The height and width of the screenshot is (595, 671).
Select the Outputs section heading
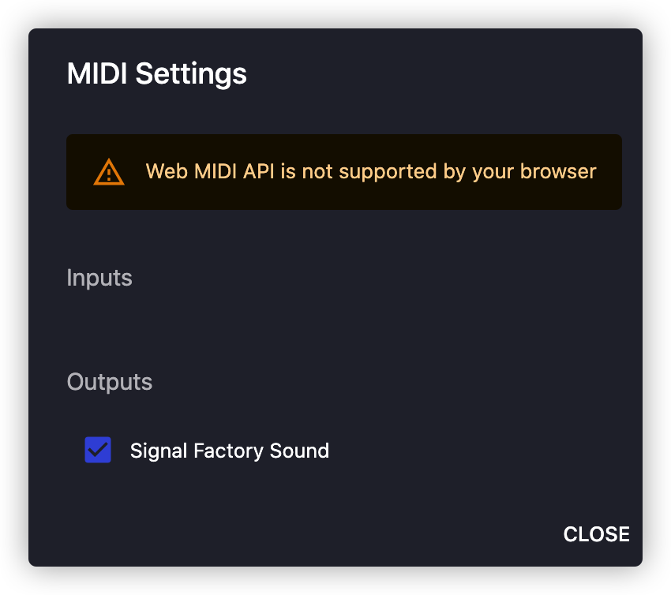click(x=109, y=382)
